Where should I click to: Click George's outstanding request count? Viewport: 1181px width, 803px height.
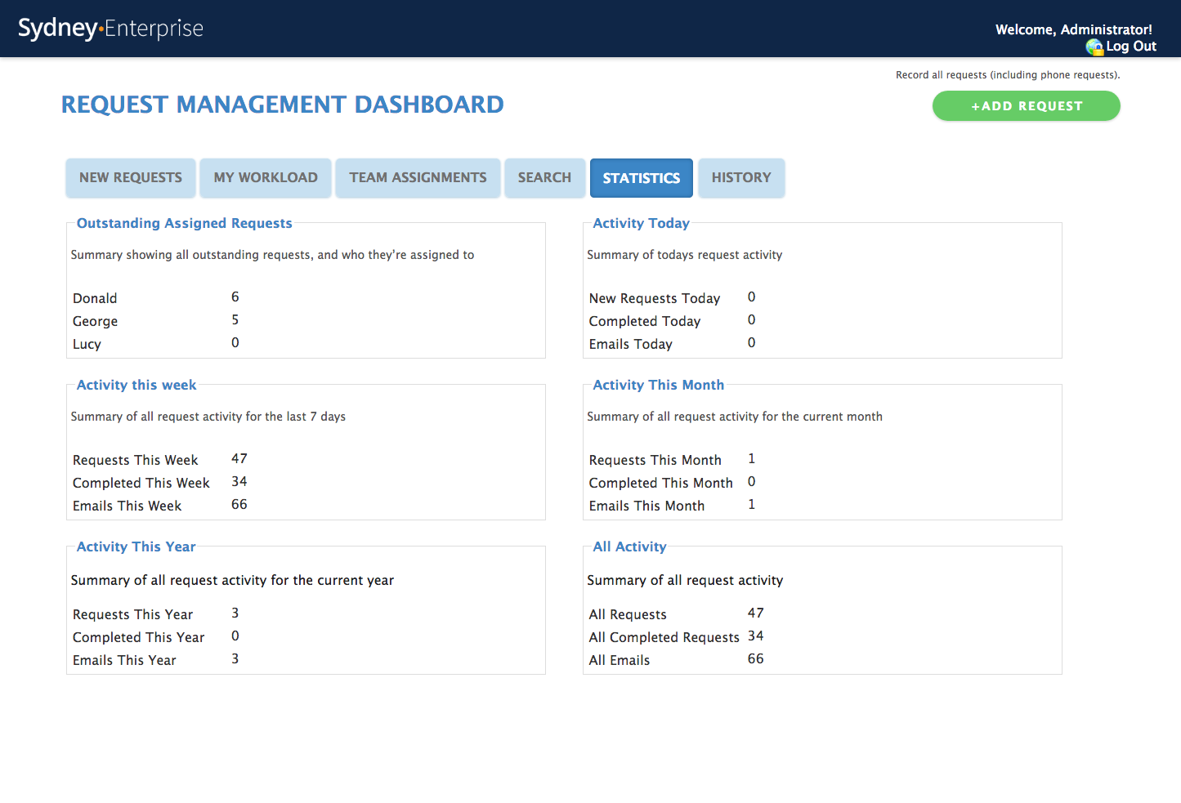click(x=235, y=319)
